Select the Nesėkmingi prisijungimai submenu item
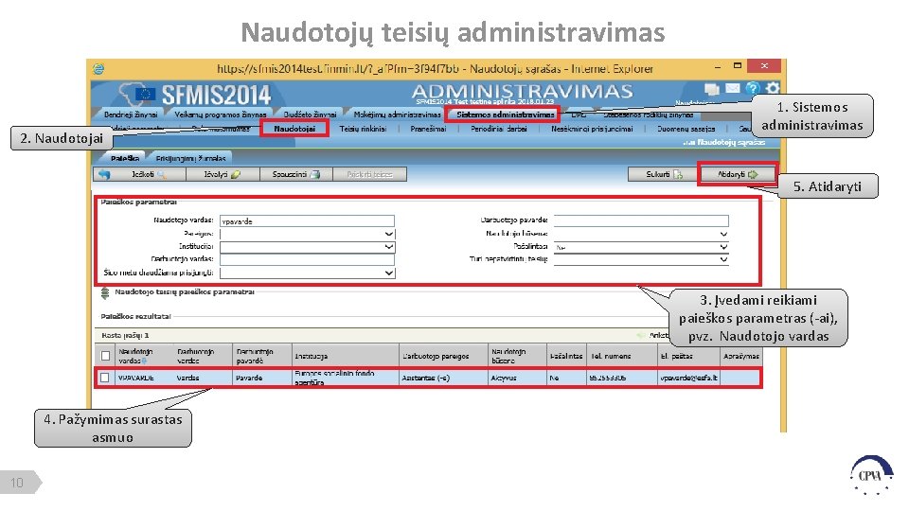The width and height of the screenshot is (909, 511). tap(592, 129)
